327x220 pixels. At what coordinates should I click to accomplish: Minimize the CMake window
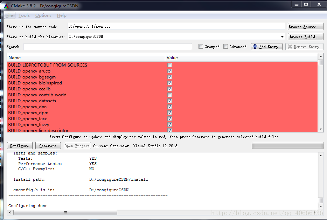tap(296, 5)
